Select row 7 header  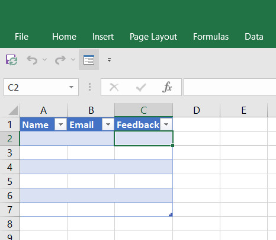point(9,210)
